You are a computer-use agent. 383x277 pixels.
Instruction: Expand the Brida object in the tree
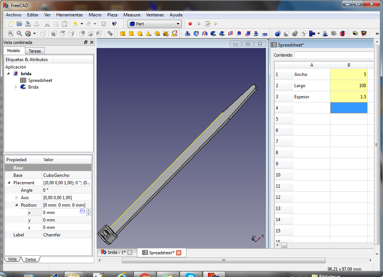point(16,87)
